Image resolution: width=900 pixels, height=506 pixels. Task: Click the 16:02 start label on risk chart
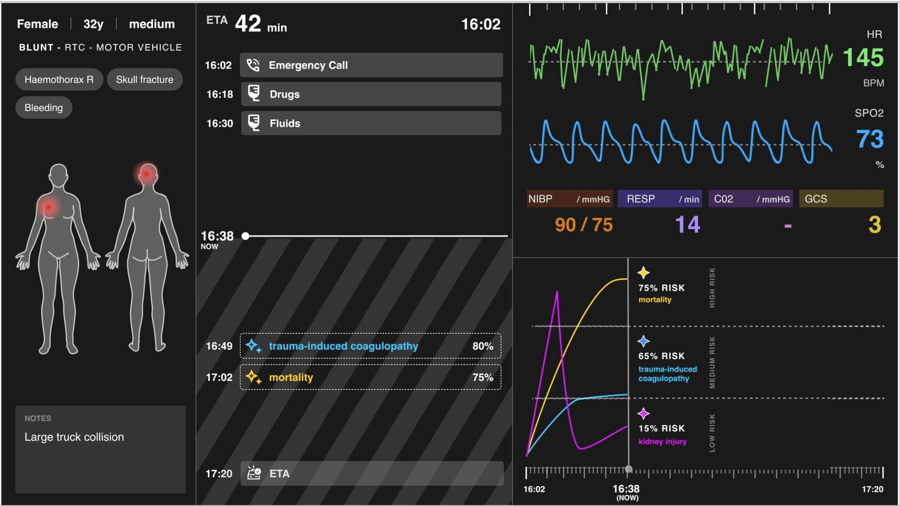point(534,489)
